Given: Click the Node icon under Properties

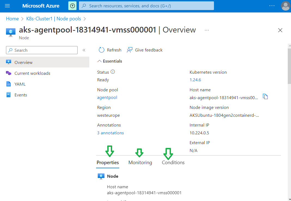Looking at the screenshot, I should tap(101, 176).
